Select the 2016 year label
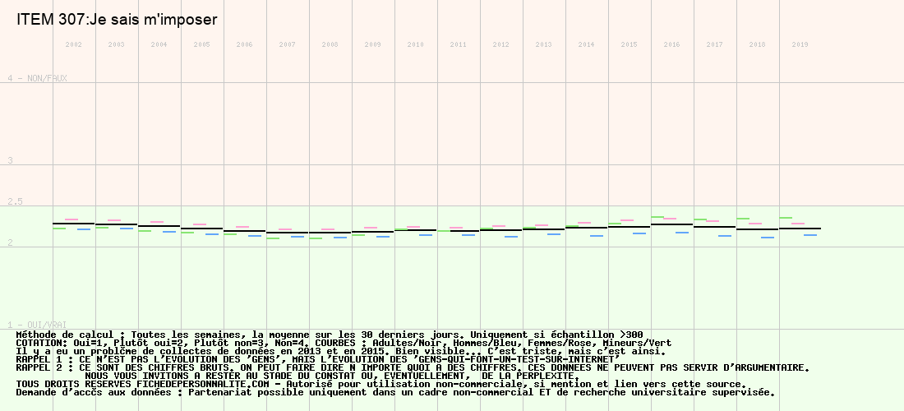This screenshot has width=904, height=411. point(672,44)
